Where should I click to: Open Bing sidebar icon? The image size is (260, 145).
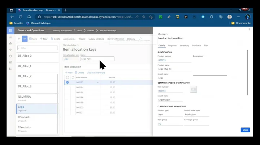[x=248, y=17]
